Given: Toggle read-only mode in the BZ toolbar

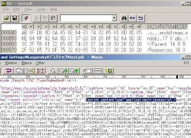Looking at the screenshot, I should click(x=26, y=18).
